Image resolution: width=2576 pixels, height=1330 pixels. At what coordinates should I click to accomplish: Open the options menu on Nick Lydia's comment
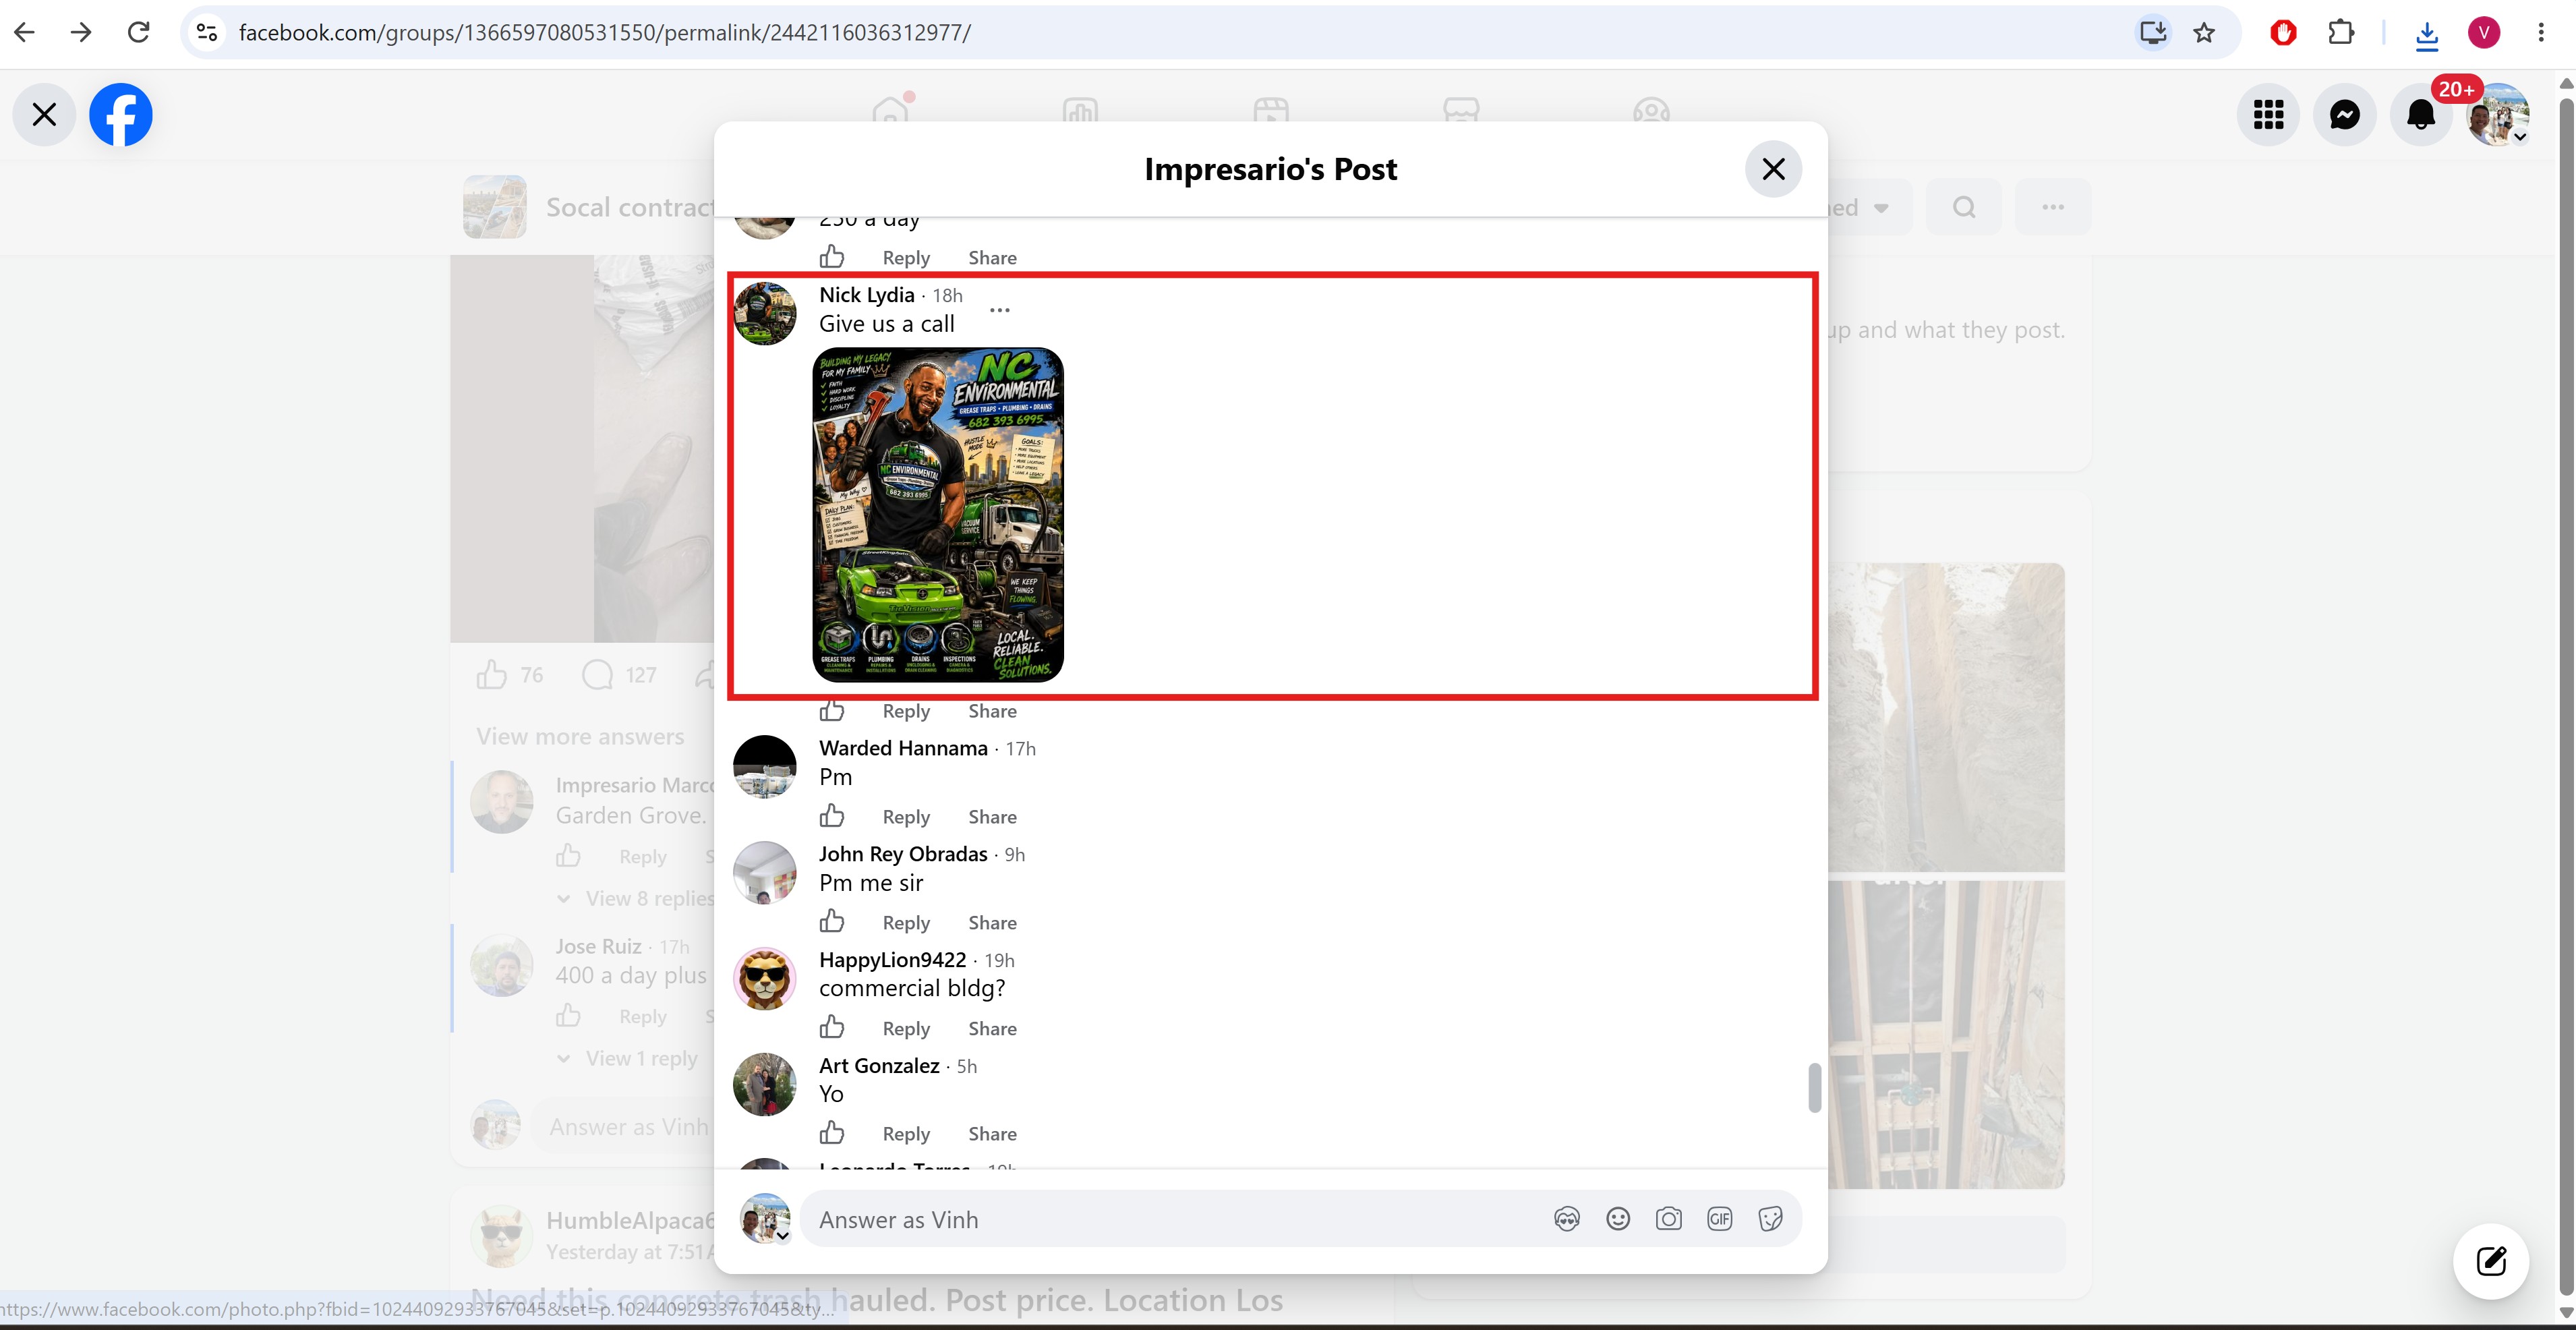999,310
